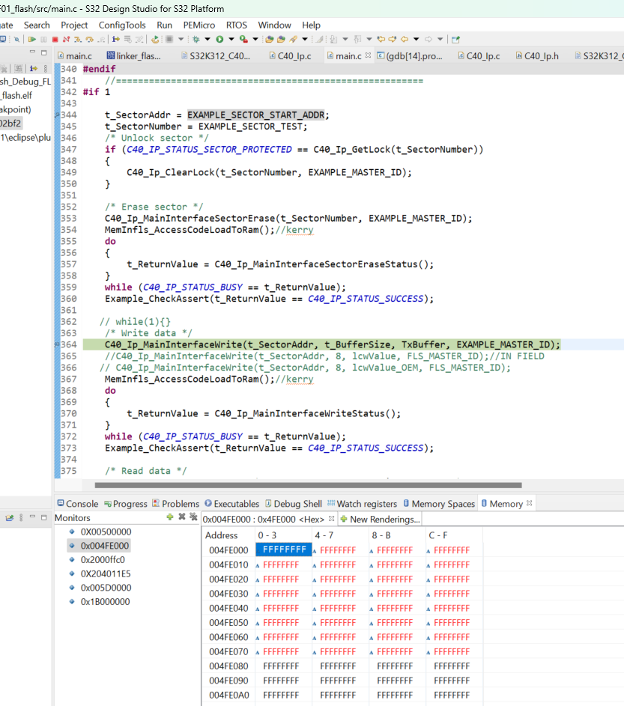Click the Step Over icon
This screenshot has width=624, height=706.
coord(90,39)
